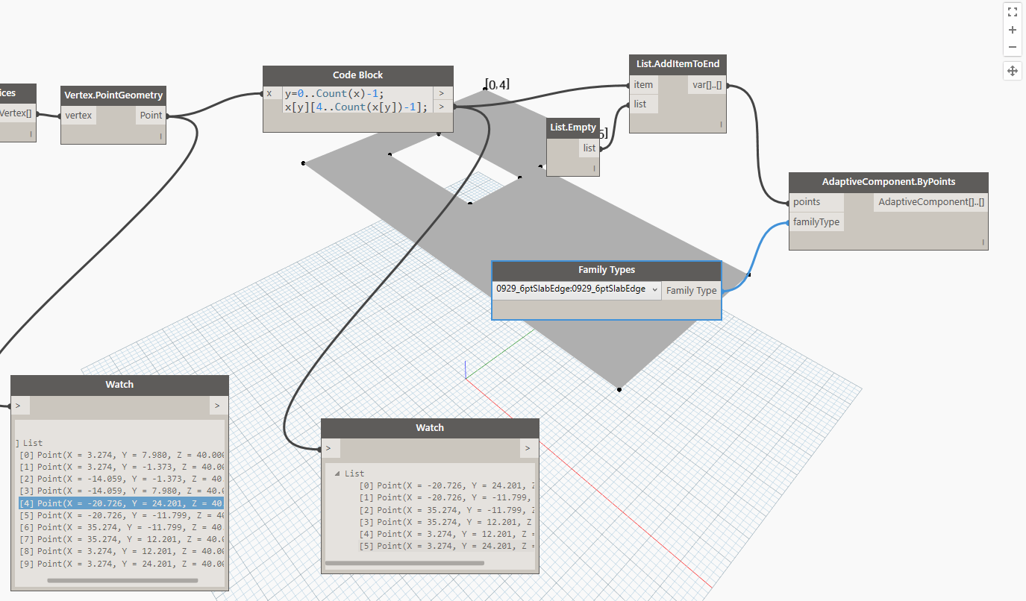1026x601 pixels.
Task: Select the Point entry at index 4 in Watch
Action: coord(119,503)
